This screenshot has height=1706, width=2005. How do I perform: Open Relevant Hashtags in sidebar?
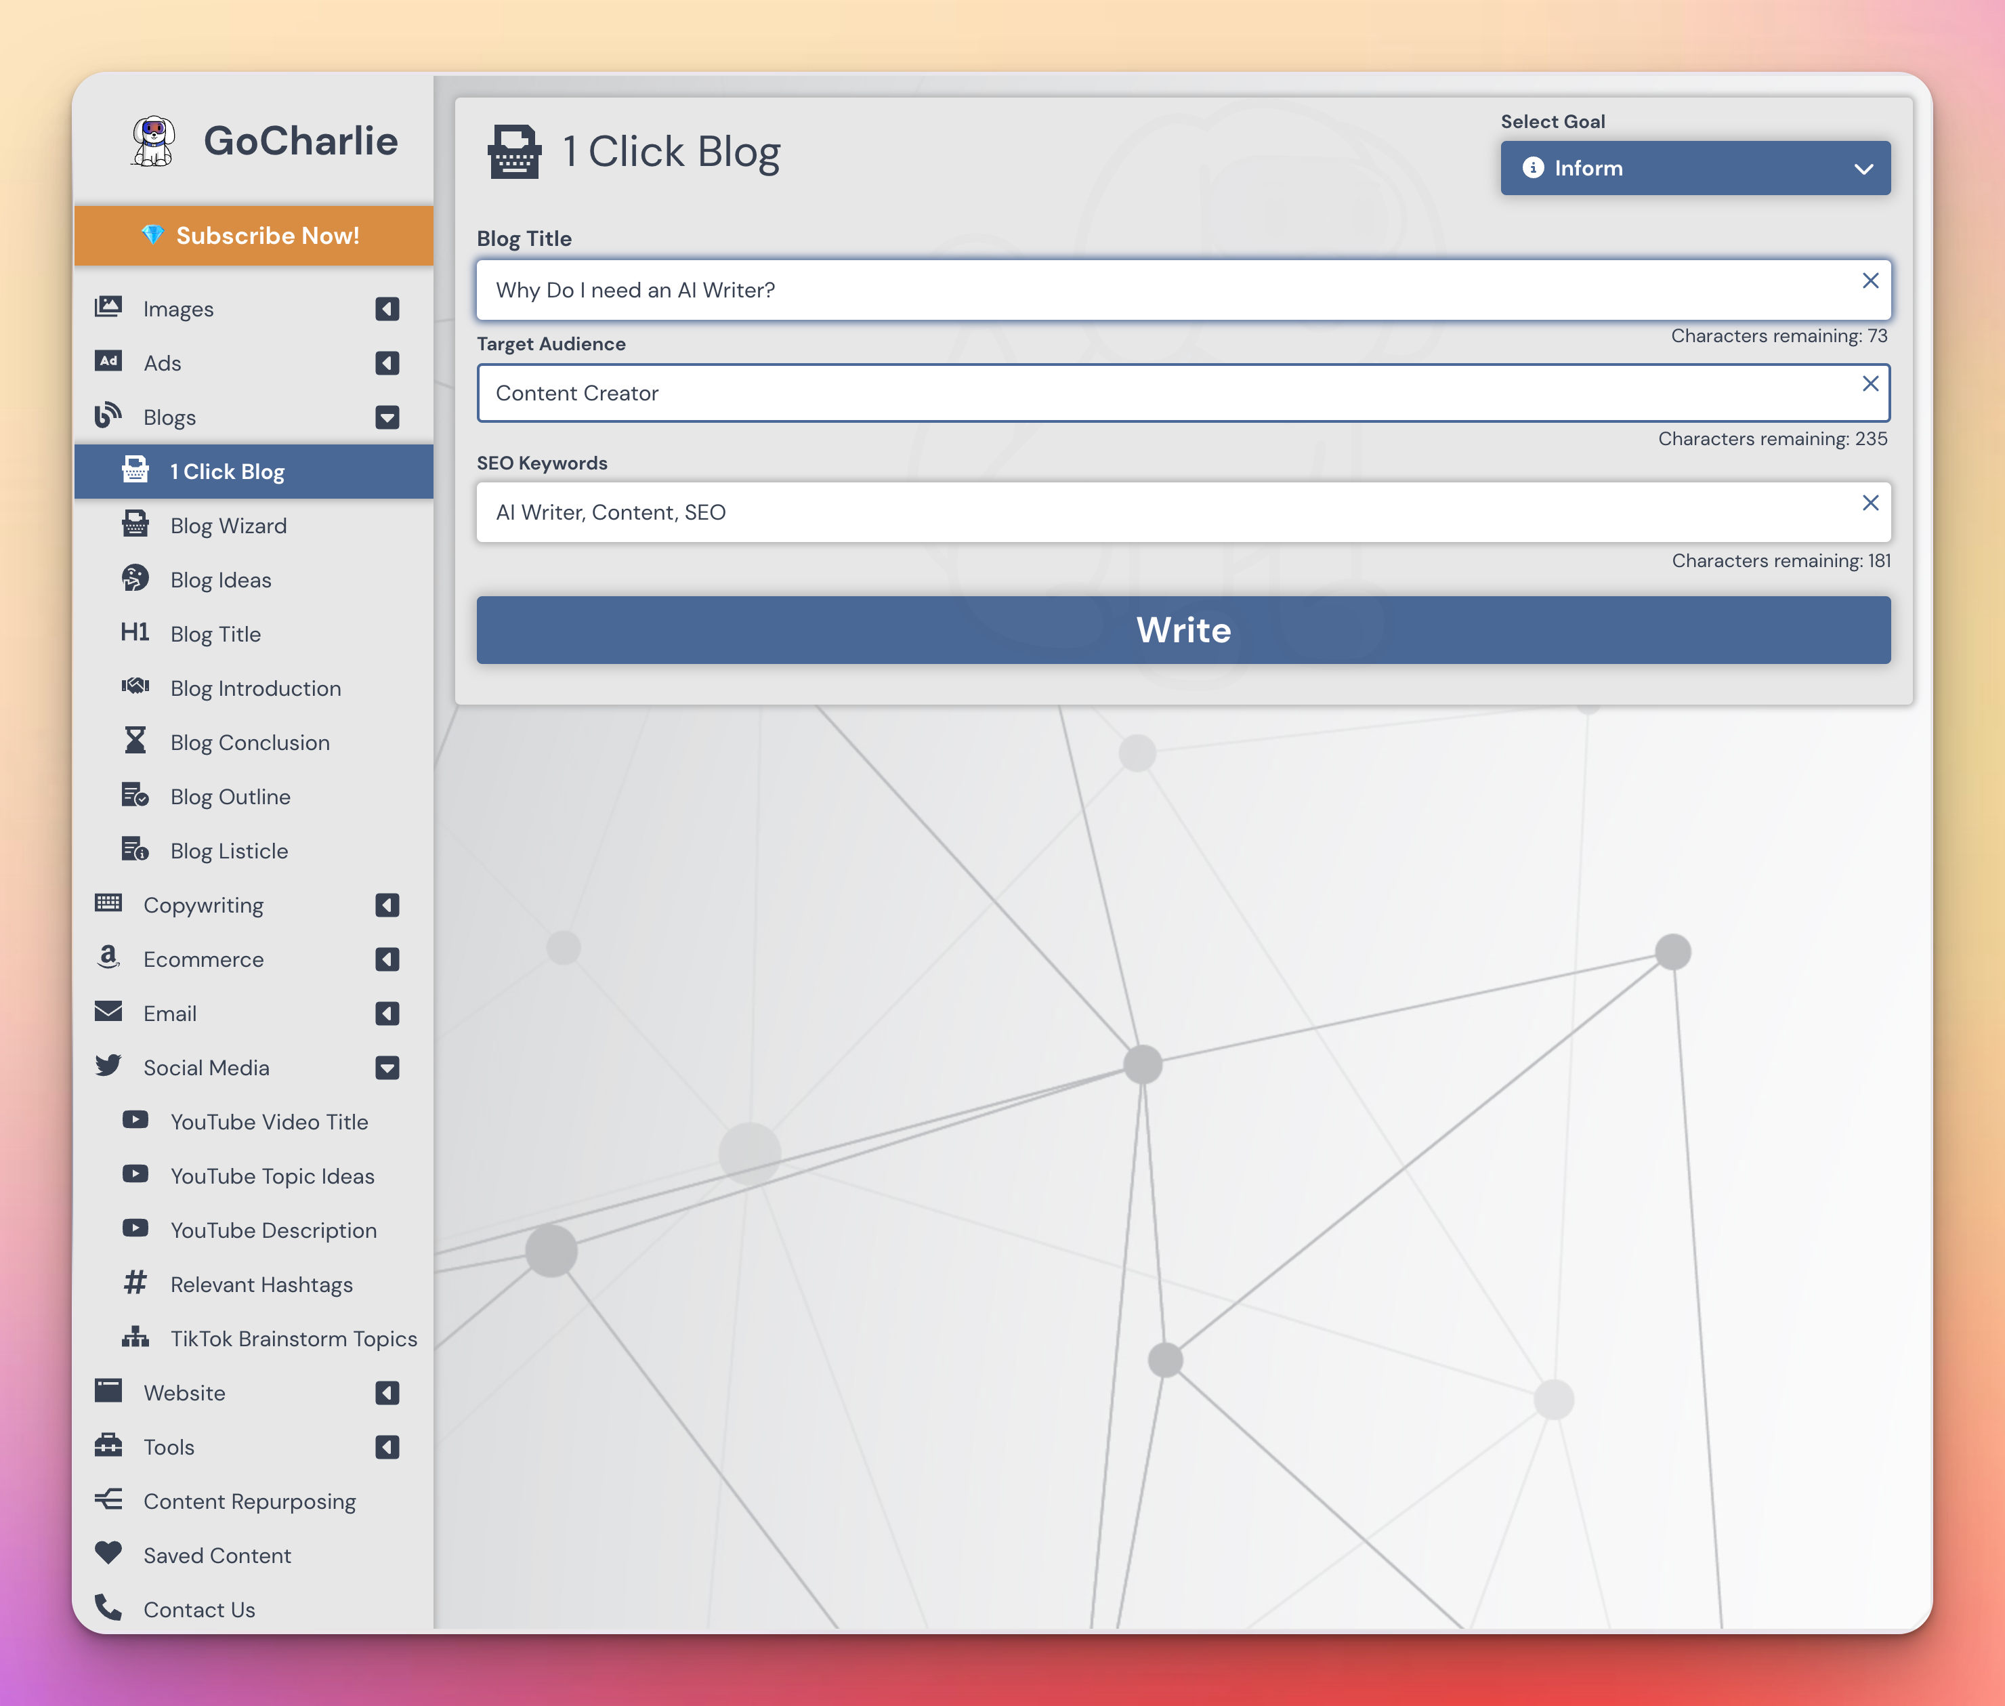[x=254, y=1285]
